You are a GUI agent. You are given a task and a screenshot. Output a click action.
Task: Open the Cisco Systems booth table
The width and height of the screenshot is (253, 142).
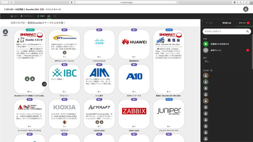click(x=99, y=44)
